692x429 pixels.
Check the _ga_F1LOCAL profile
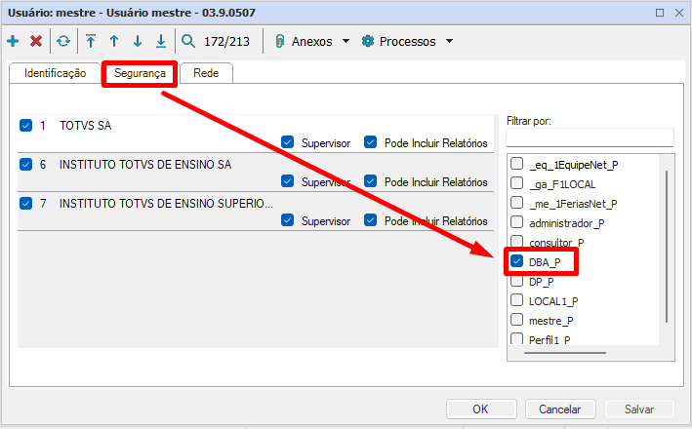516,183
